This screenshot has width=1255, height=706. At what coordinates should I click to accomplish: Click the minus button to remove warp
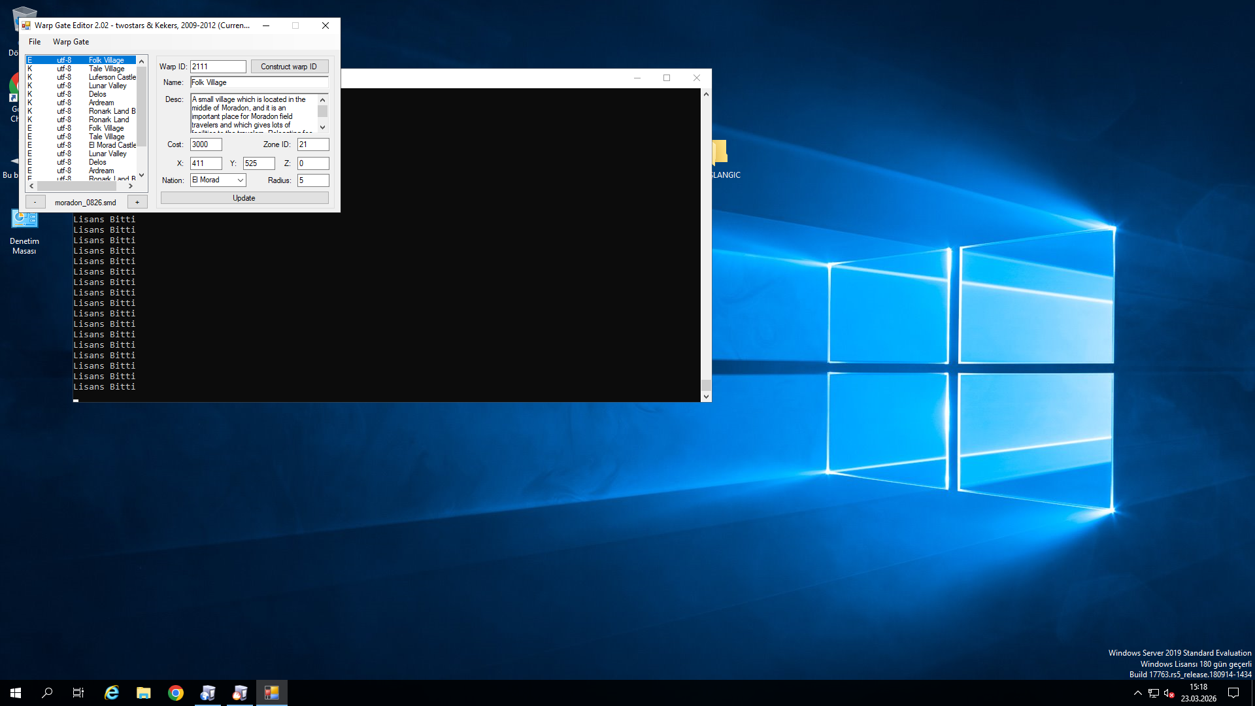tap(35, 202)
